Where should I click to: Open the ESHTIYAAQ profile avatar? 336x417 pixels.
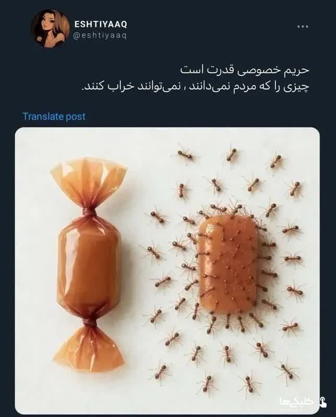(51, 28)
